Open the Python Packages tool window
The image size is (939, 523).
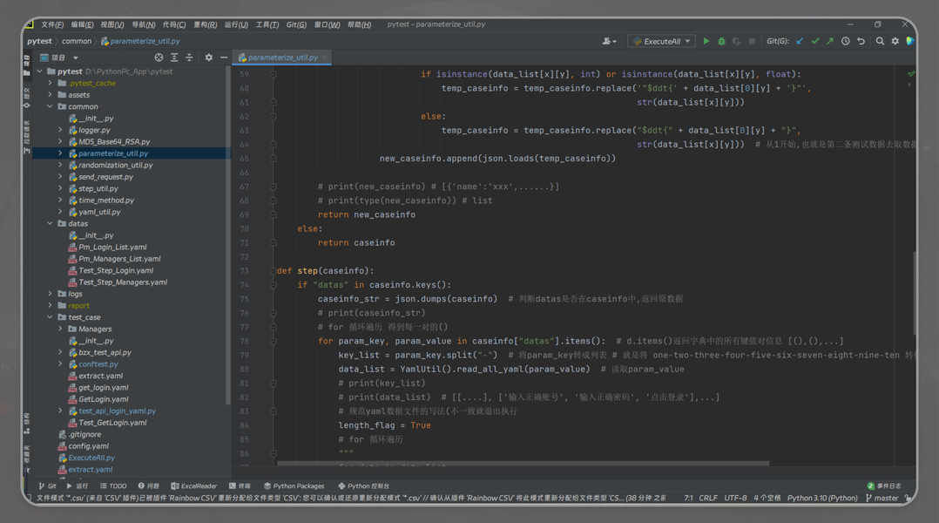(x=294, y=486)
